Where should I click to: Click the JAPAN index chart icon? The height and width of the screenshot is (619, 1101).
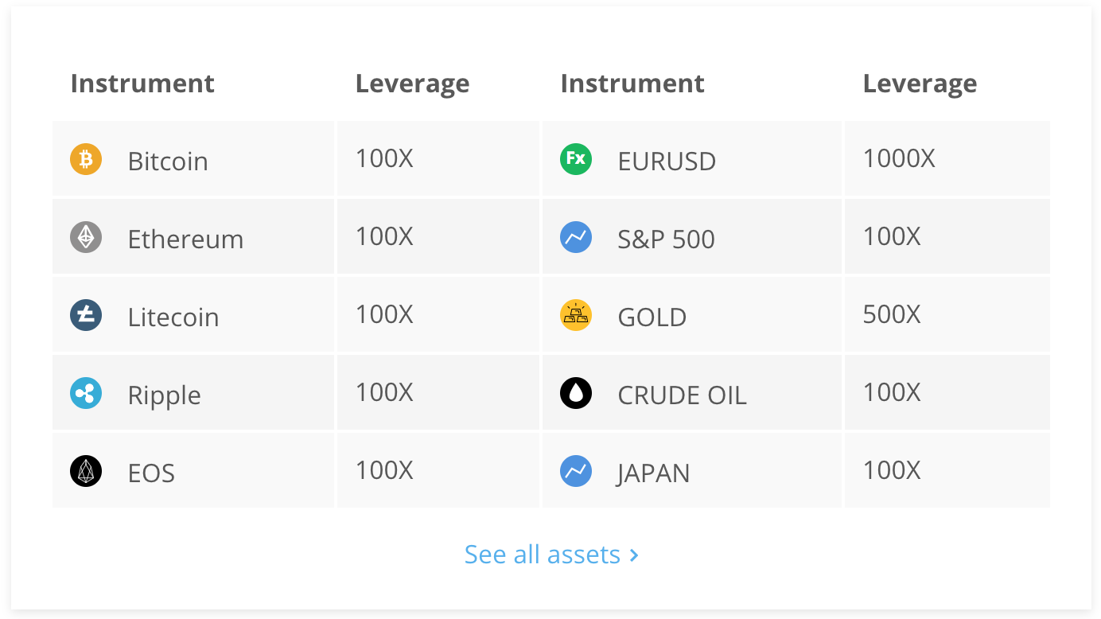click(576, 471)
